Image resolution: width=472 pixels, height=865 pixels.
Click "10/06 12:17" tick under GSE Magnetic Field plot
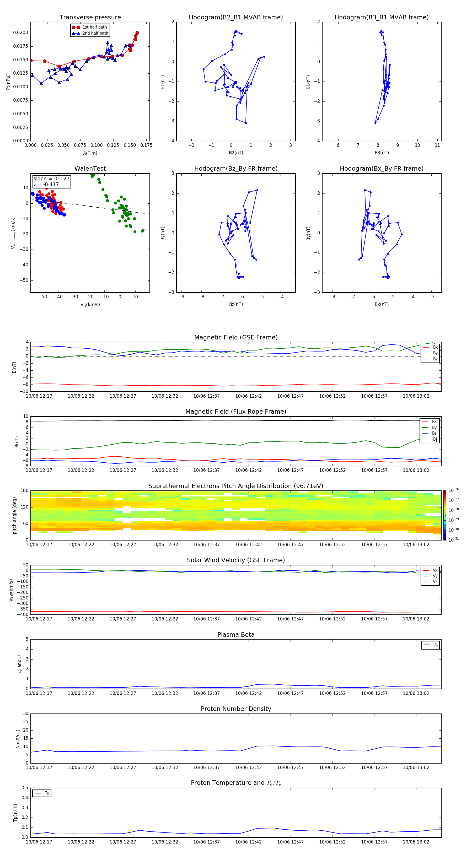[x=39, y=396]
